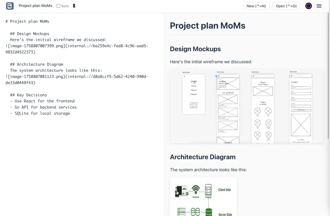This screenshot has width=330, height=216.
Task: Enable the Sync checkbox
Action: tap(58, 5)
